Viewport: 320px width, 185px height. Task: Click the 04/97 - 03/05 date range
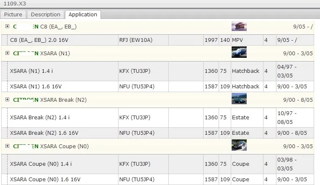tap(287, 71)
